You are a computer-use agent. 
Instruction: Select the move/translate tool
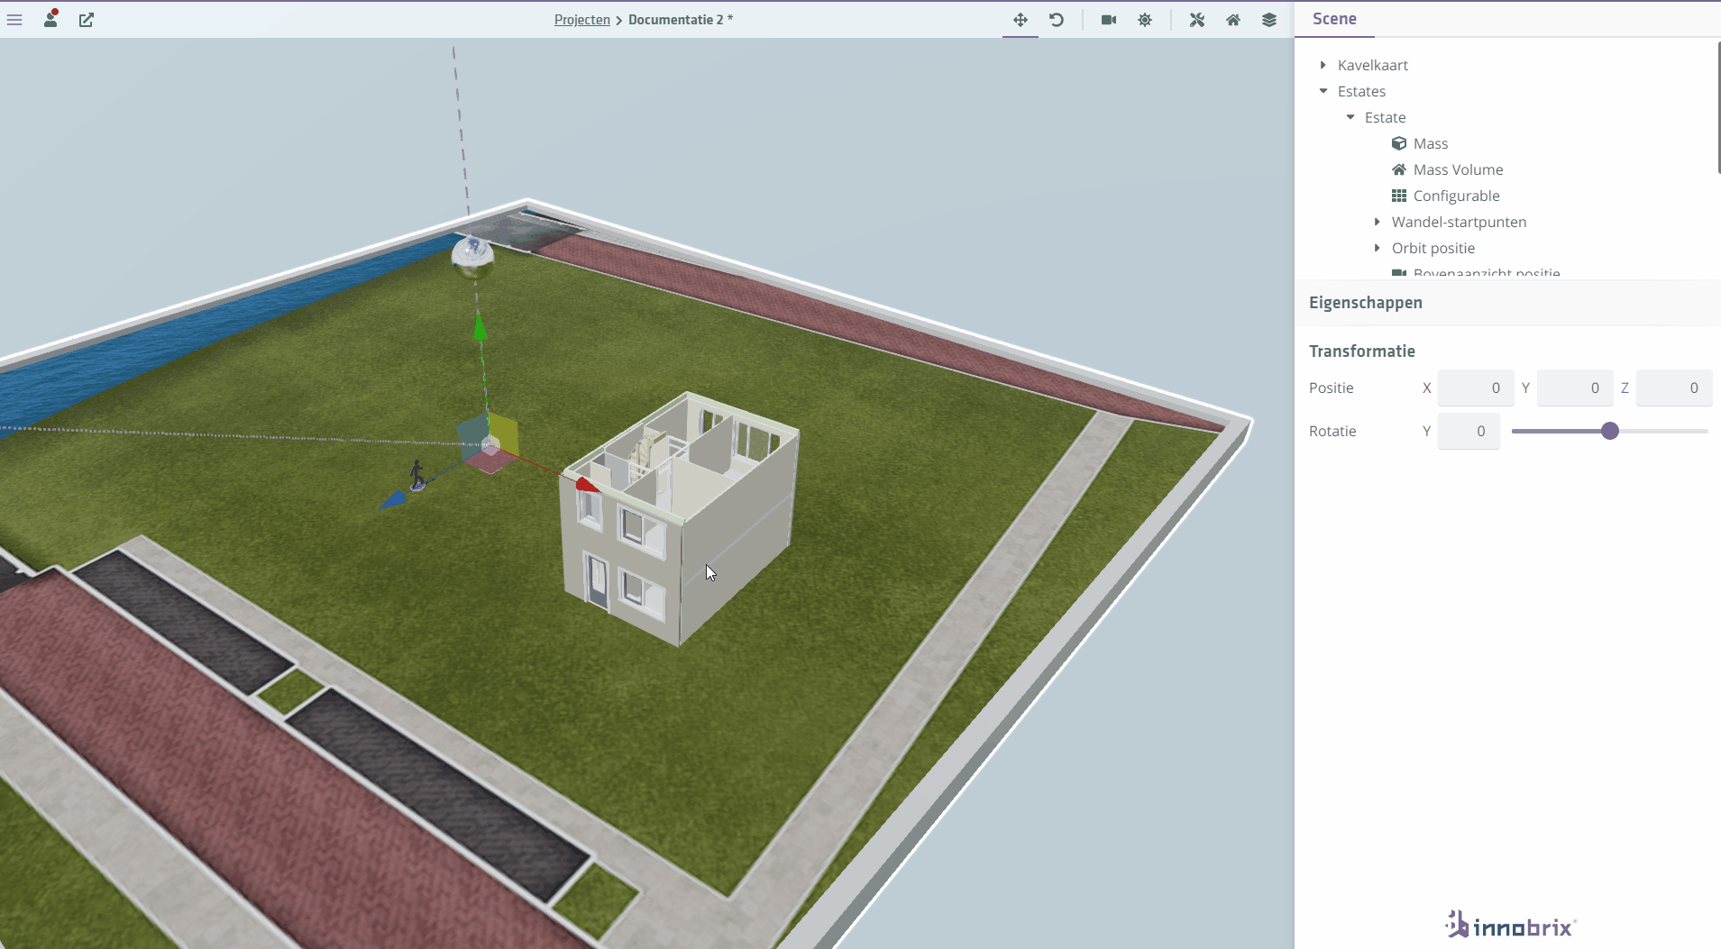(1020, 20)
